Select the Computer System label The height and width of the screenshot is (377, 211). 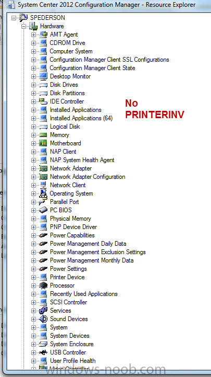[x=71, y=51]
